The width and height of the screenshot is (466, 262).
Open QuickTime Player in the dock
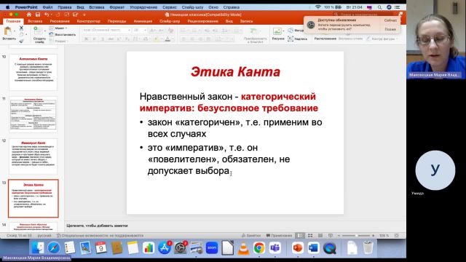[329, 247]
